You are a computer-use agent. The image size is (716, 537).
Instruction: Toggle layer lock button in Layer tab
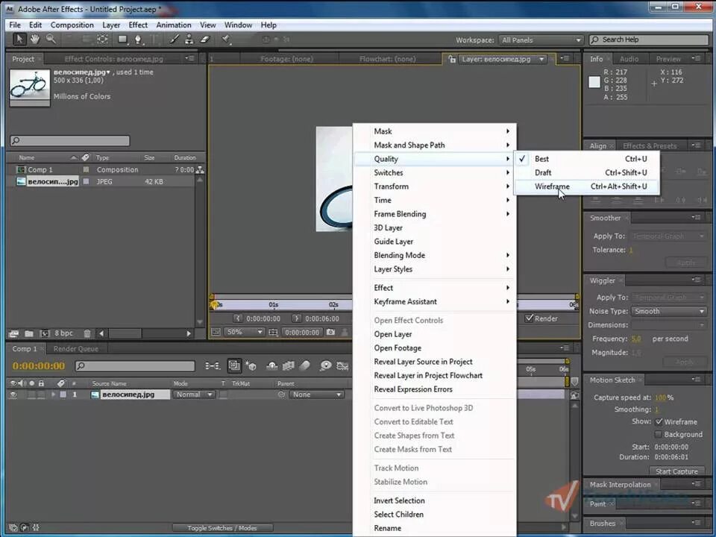[x=452, y=59]
